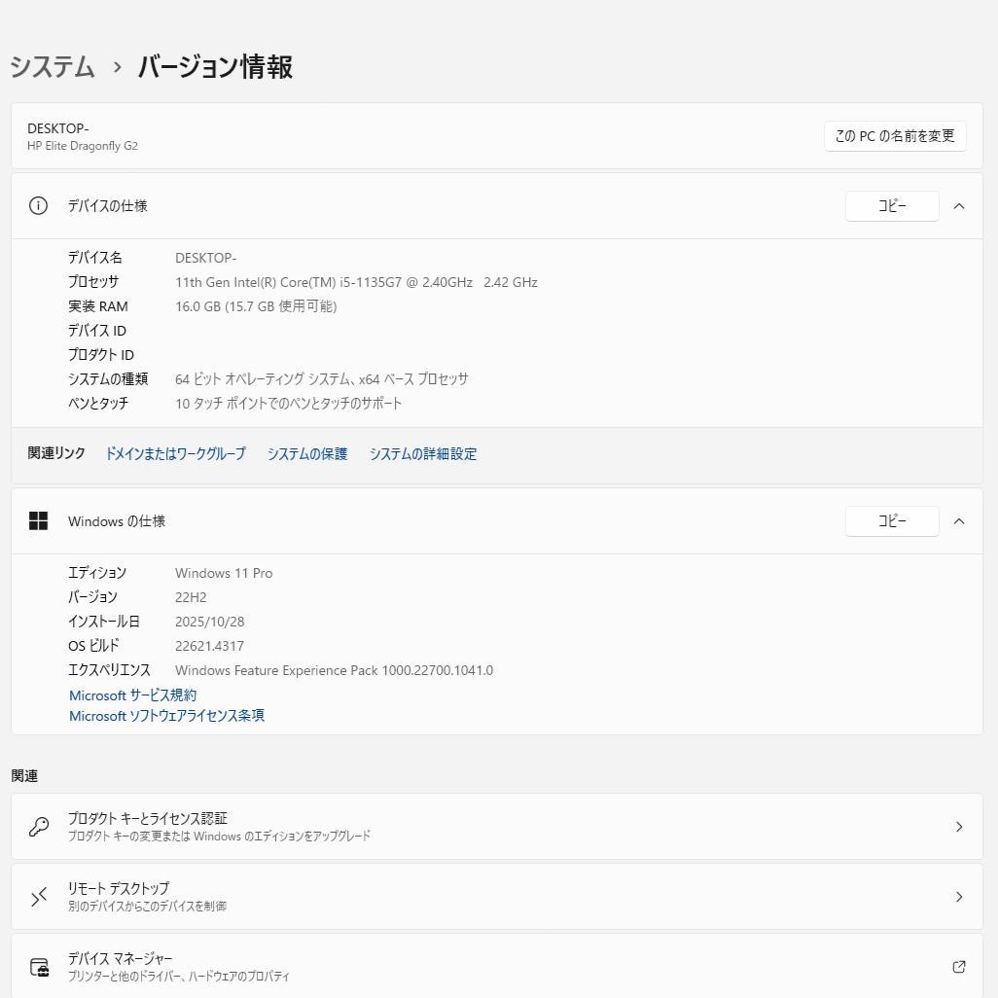This screenshot has width=998, height=998.
Task: Open Microsoft サービス規約 link
Action: [x=131, y=695]
